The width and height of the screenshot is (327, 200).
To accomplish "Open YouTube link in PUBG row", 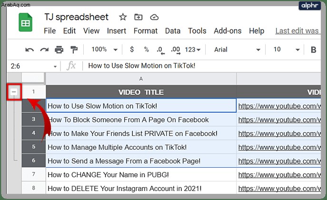I will (279, 175).
